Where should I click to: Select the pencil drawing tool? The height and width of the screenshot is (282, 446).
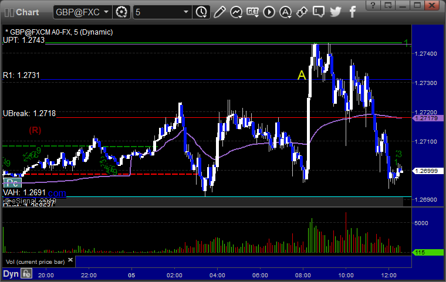219,12
